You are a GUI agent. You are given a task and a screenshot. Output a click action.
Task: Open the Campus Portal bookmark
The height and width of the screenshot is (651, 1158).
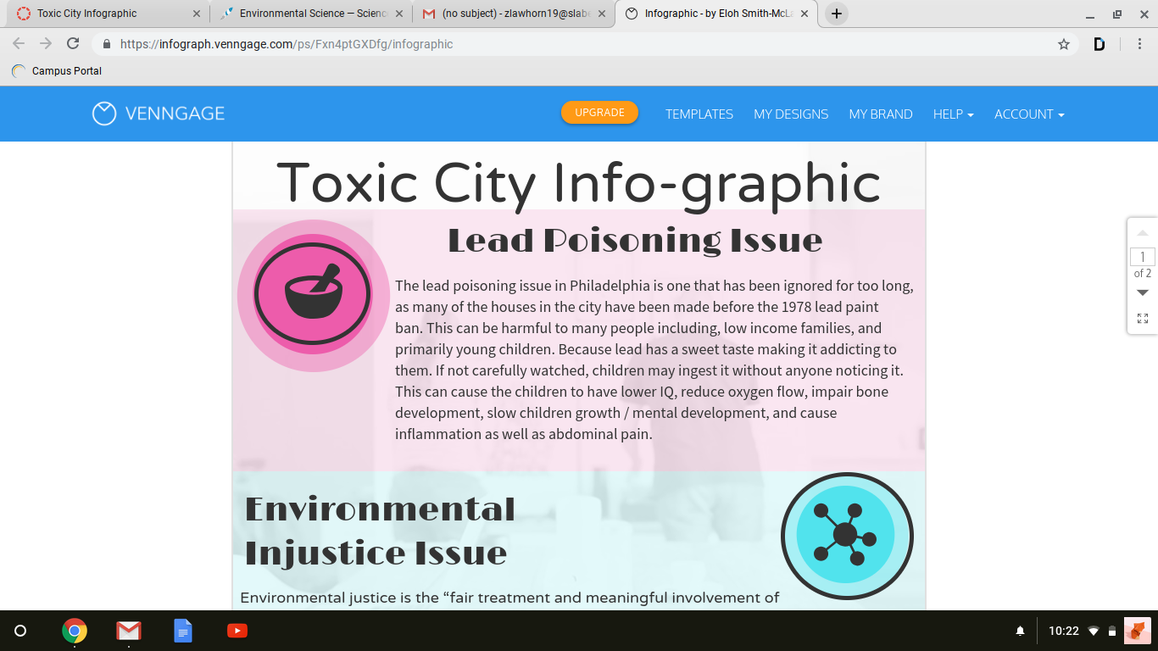coord(66,71)
